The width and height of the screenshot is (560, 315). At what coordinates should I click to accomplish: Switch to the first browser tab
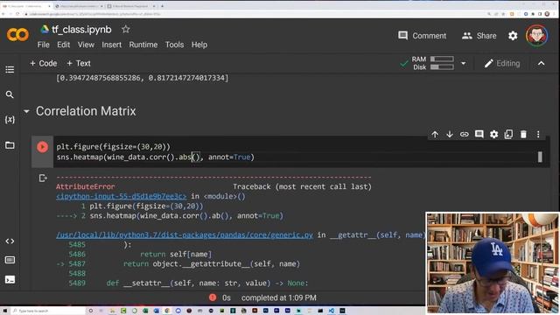(26, 6)
